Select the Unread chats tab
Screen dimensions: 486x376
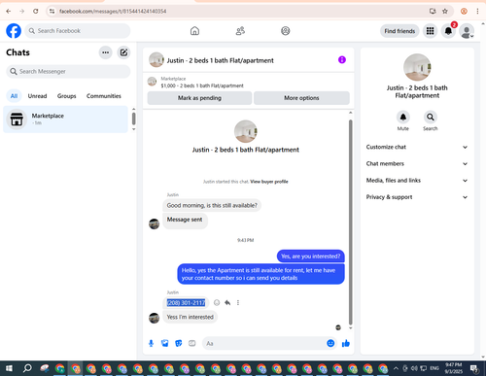click(x=37, y=96)
